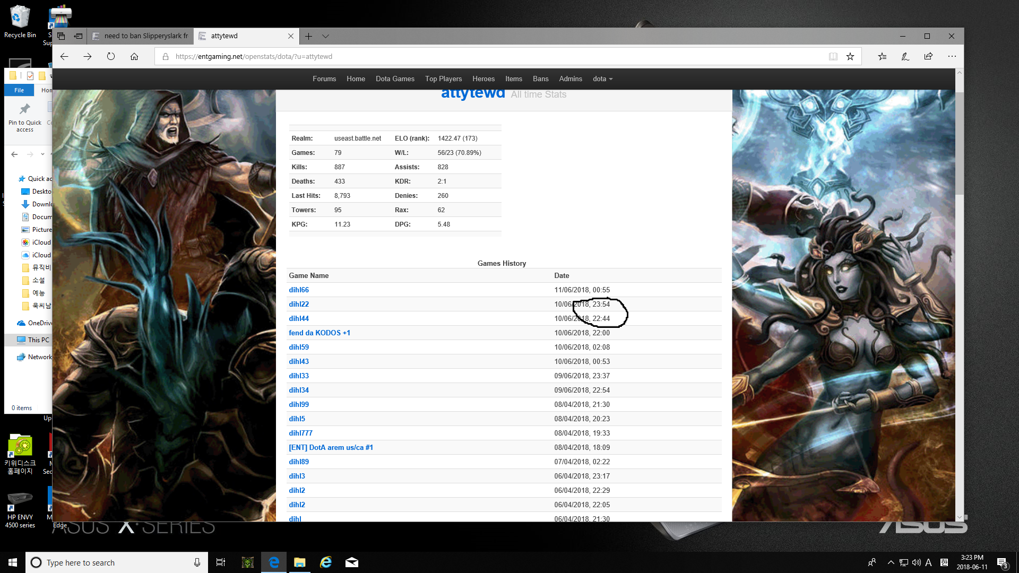Viewport: 1019px width, 573px height.
Task: Open game dihl33 link
Action: pos(299,376)
